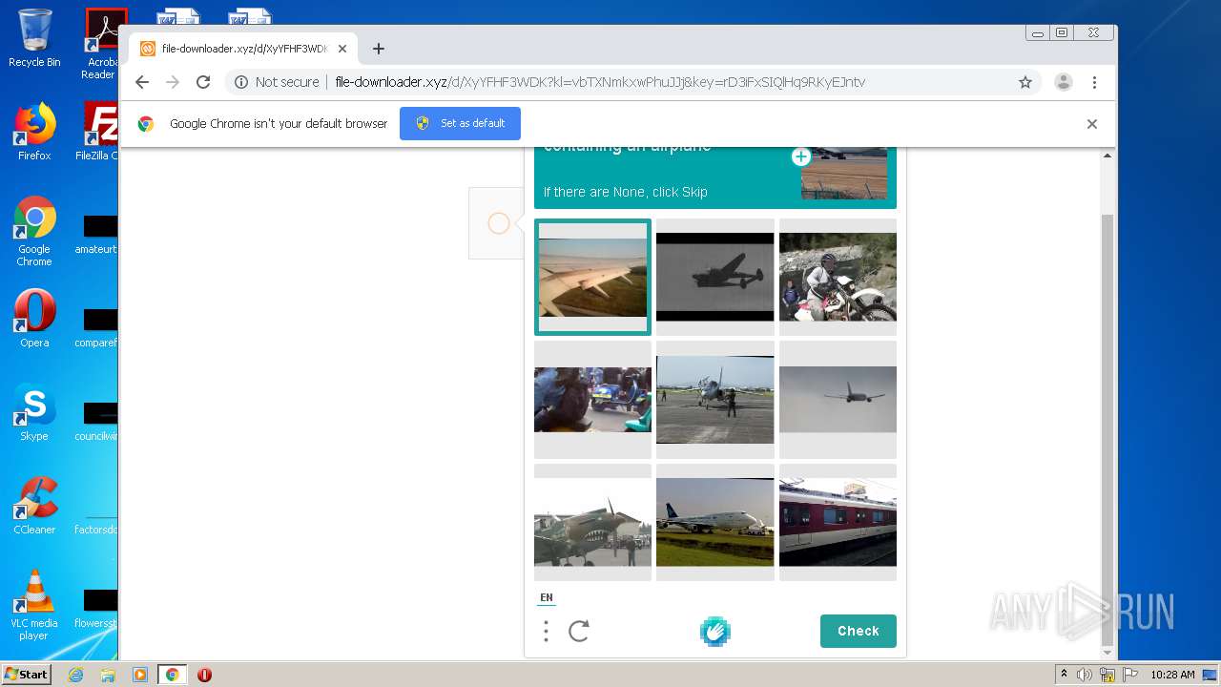Click the forward navigation arrow
The image size is (1221, 687).
173,82
